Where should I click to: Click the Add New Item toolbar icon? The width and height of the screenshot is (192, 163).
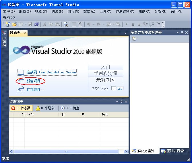point(21,24)
